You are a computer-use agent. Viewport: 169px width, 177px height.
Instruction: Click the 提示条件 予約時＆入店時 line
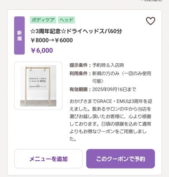pos(97,65)
